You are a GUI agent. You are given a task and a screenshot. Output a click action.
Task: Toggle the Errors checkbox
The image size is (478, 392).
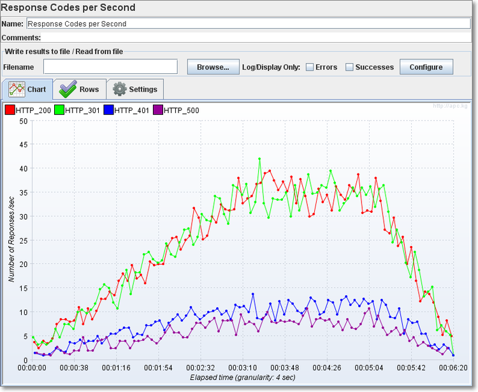[x=310, y=67]
